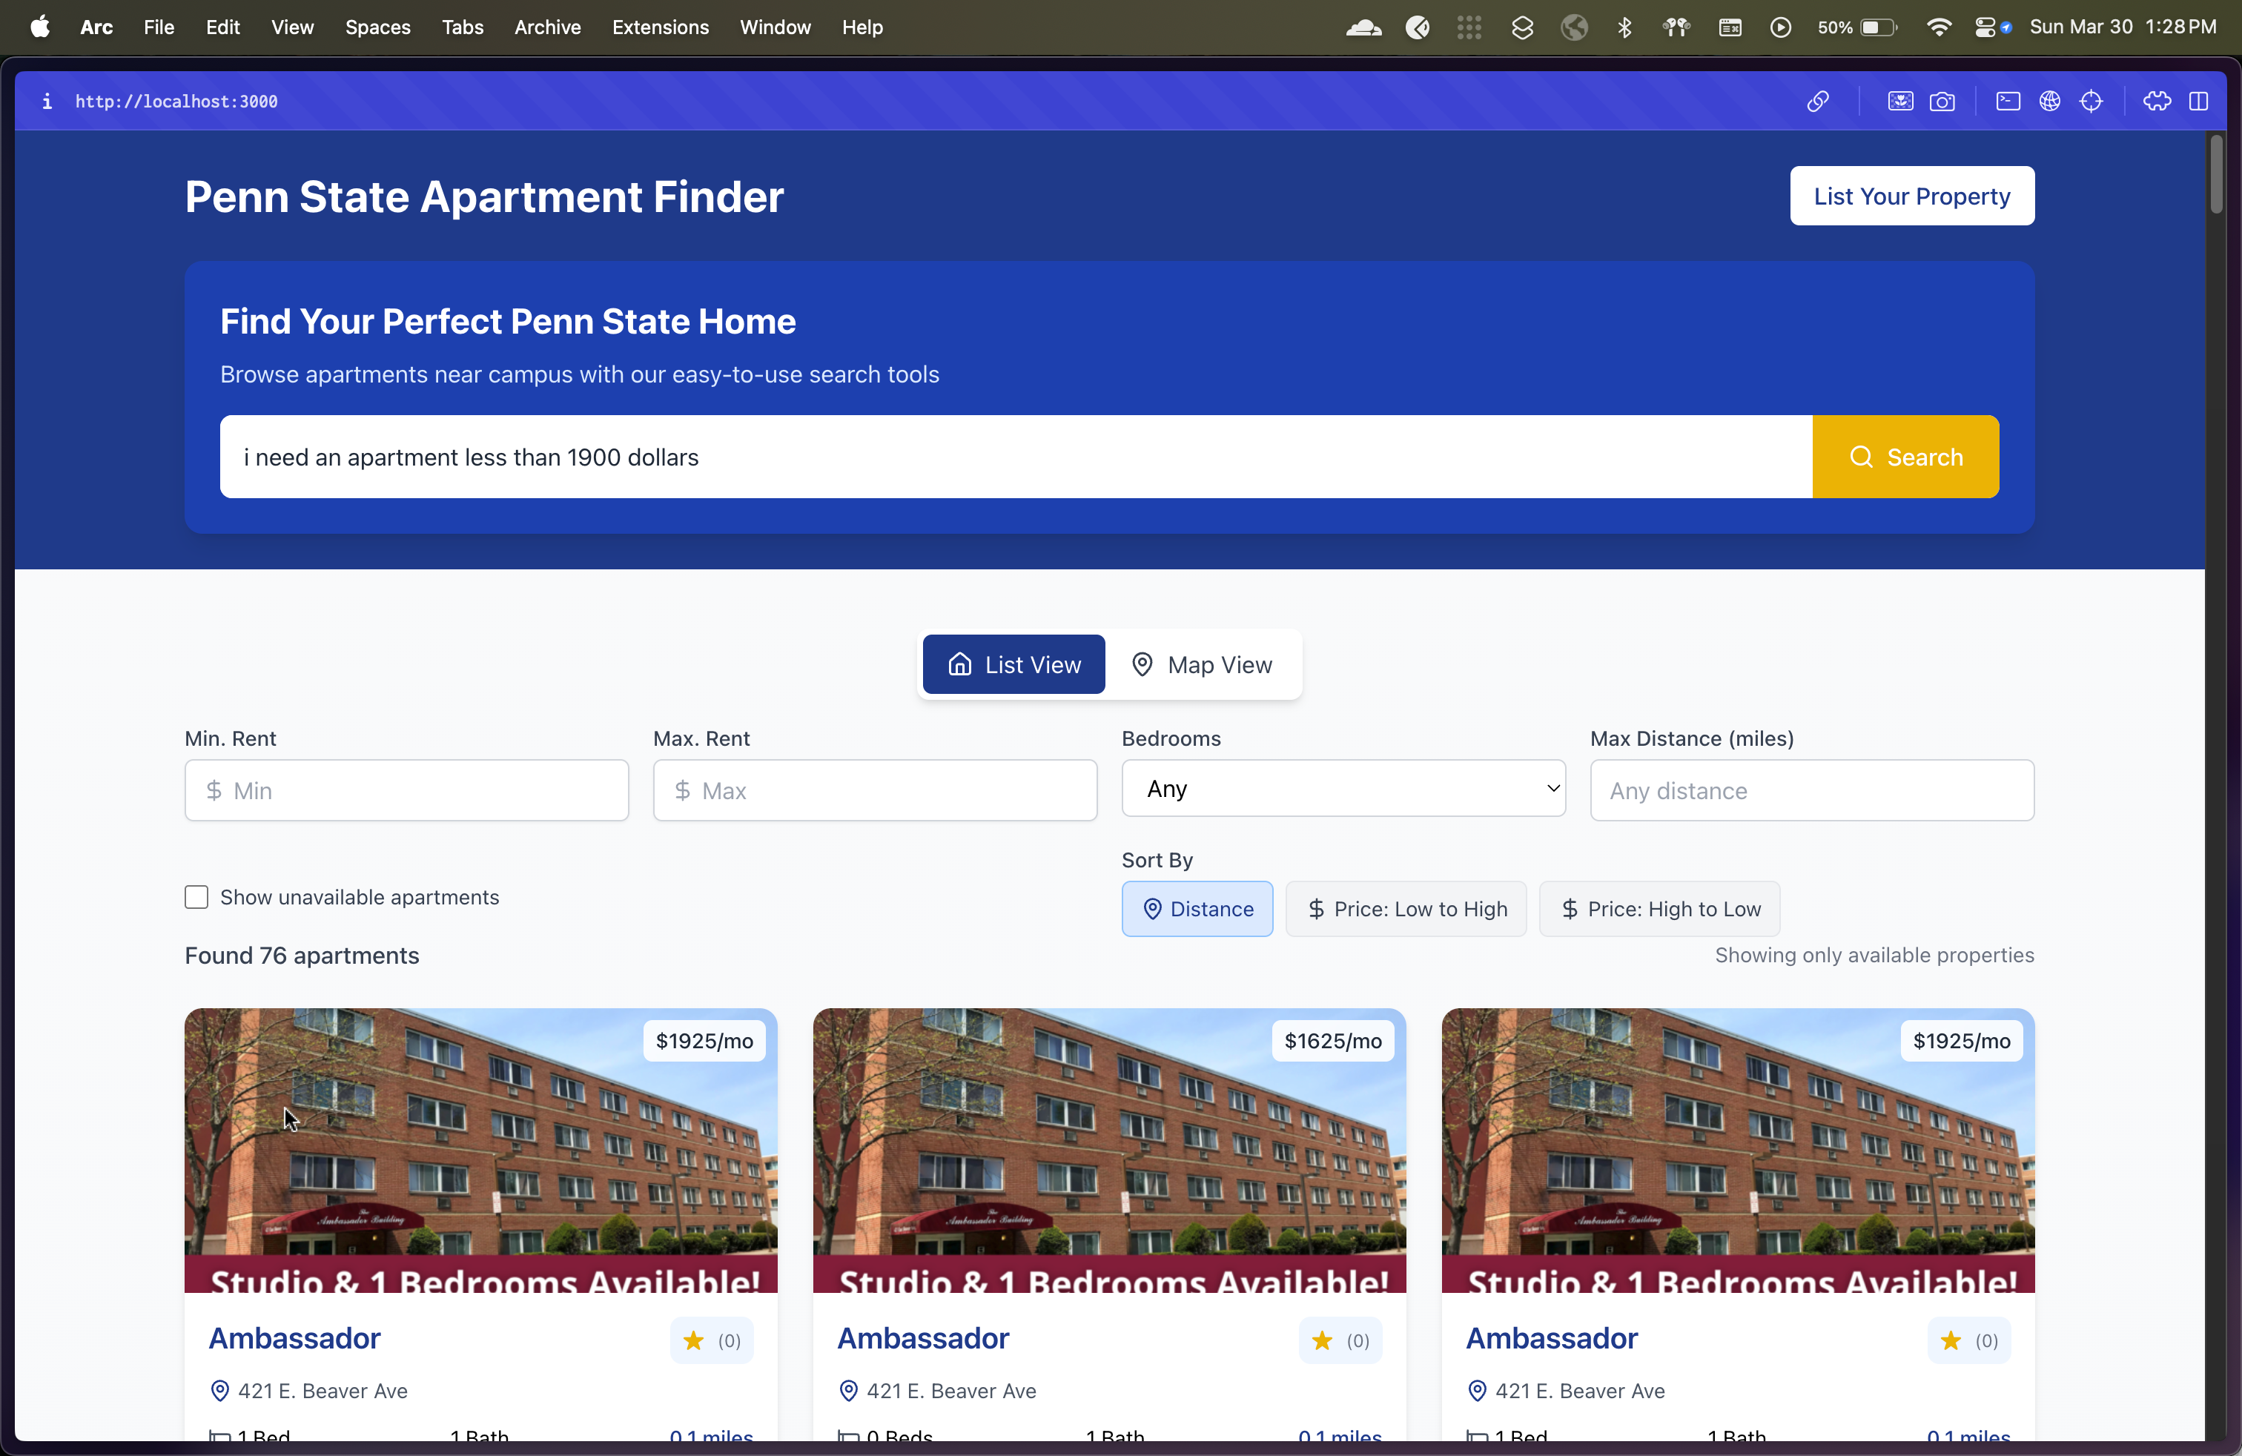Viewport: 2242px width, 1456px height.
Task: Enable Show unavailable apartments checkbox
Action: click(x=196, y=896)
